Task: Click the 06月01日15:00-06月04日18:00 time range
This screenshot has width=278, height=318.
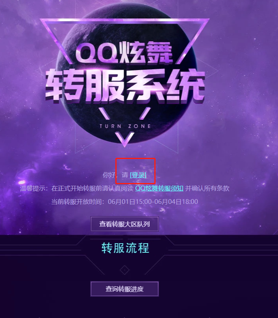Action: pyautogui.click(x=153, y=202)
